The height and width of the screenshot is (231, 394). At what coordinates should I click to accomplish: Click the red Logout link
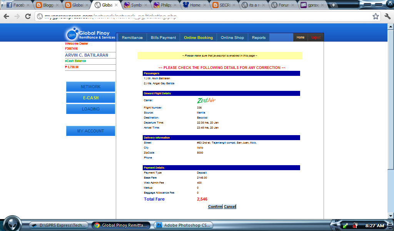pyautogui.click(x=316, y=37)
